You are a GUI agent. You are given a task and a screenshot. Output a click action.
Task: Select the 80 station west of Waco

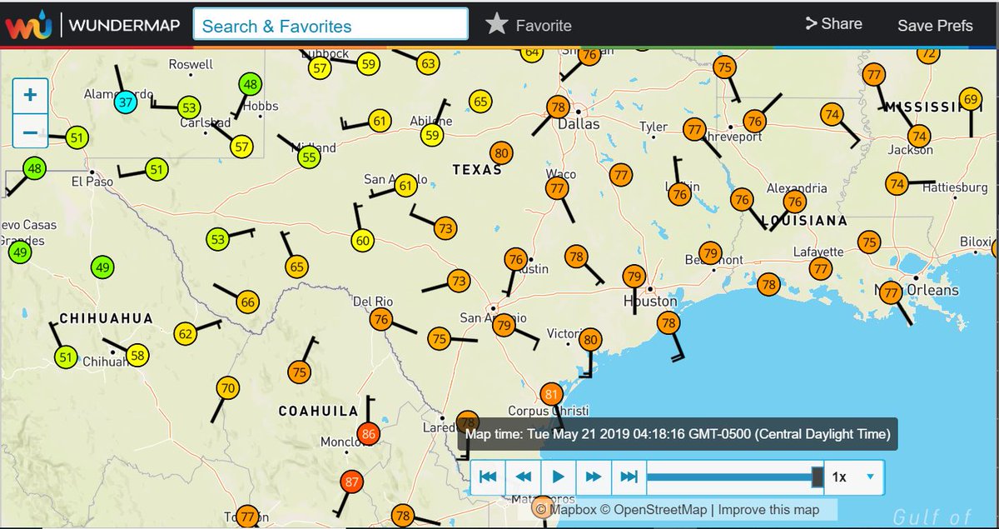coord(501,153)
